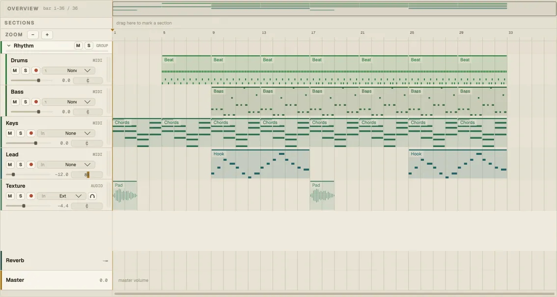Click the Keys pan field
557x297 pixels.
87,143
